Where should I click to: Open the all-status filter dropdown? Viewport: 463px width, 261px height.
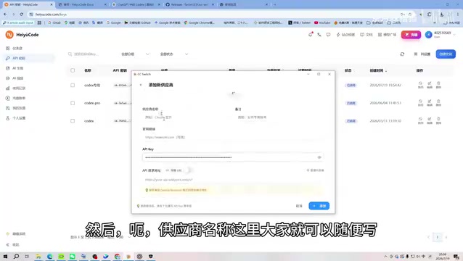174,54
